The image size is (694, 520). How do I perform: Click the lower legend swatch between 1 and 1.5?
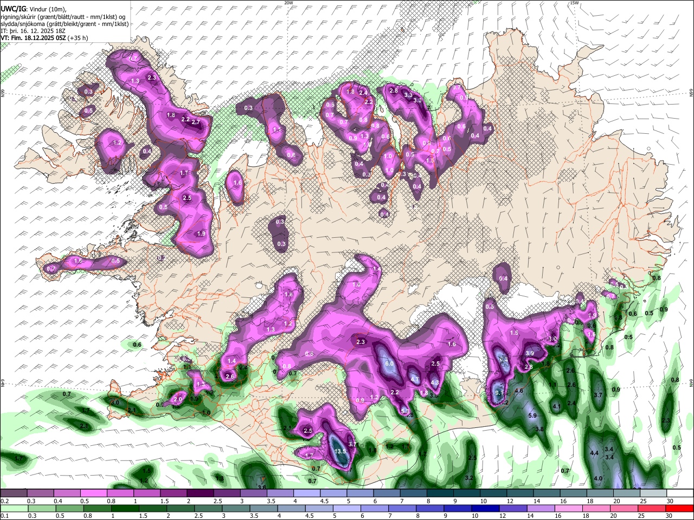click(x=125, y=508)
